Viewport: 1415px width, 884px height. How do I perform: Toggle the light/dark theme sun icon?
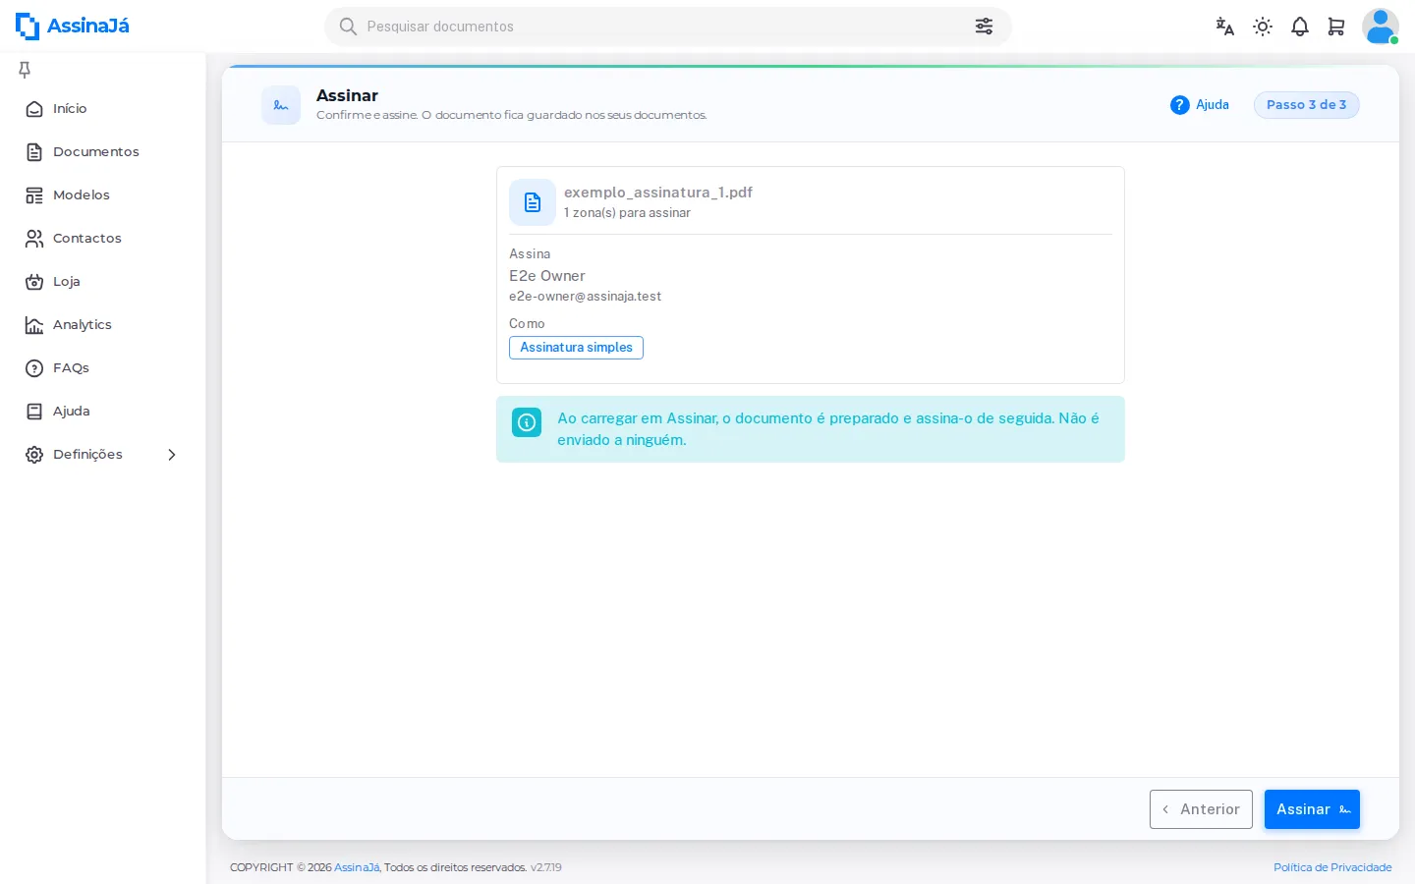click(1263, 27)
